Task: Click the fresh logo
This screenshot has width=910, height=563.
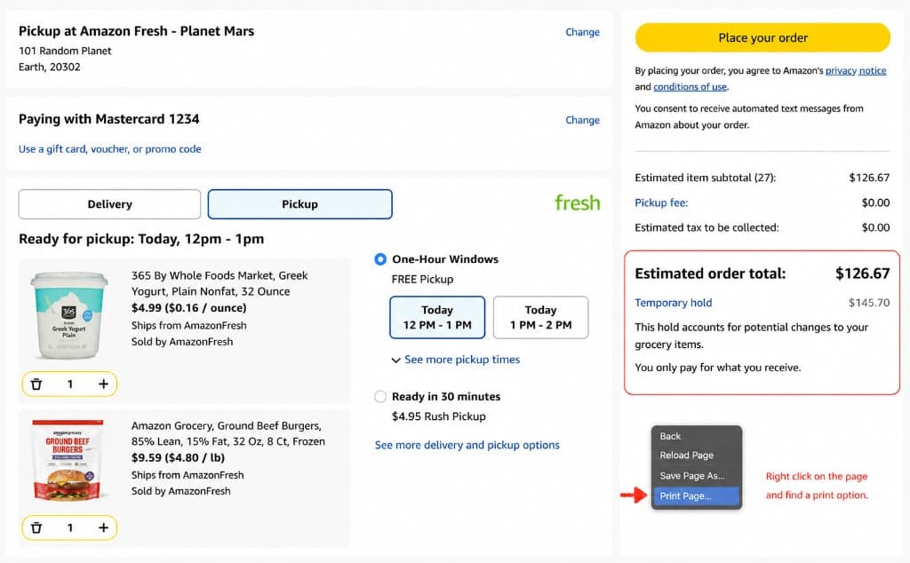Action: (x=578, y=202)
